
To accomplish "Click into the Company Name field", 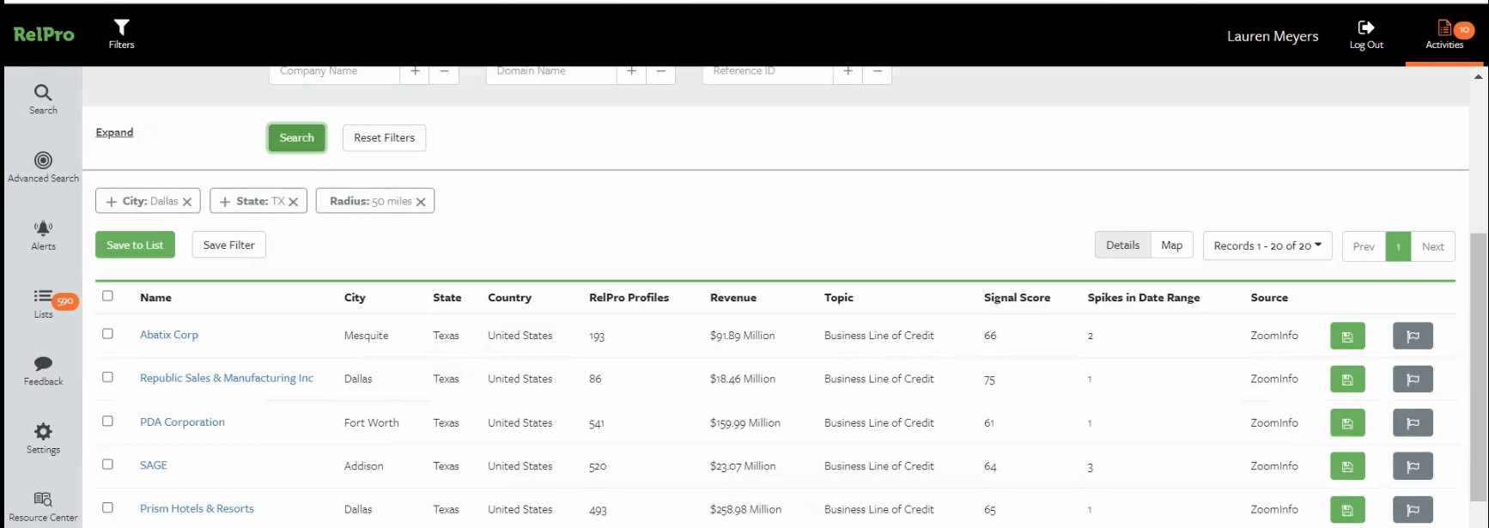I will (335, 72).
